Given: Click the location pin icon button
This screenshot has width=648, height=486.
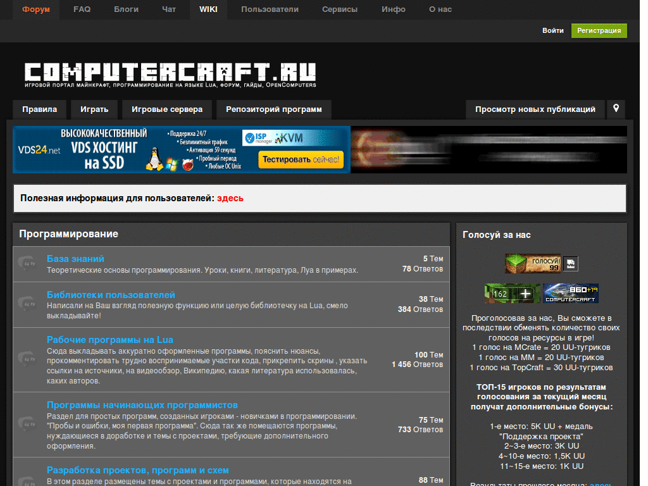Looking at the screenshot, I should tap(616, 109).
